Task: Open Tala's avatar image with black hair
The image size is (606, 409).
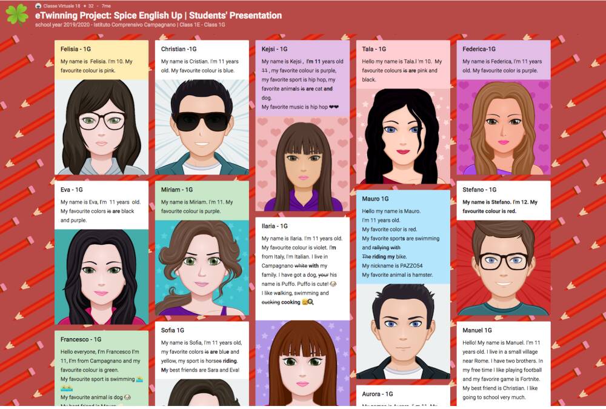Action: coord(403,136)
